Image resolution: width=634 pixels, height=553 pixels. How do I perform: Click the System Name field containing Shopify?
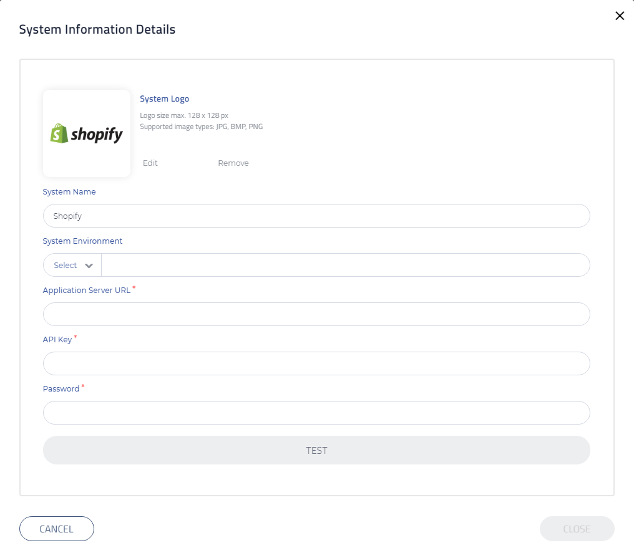click(316, 216)
